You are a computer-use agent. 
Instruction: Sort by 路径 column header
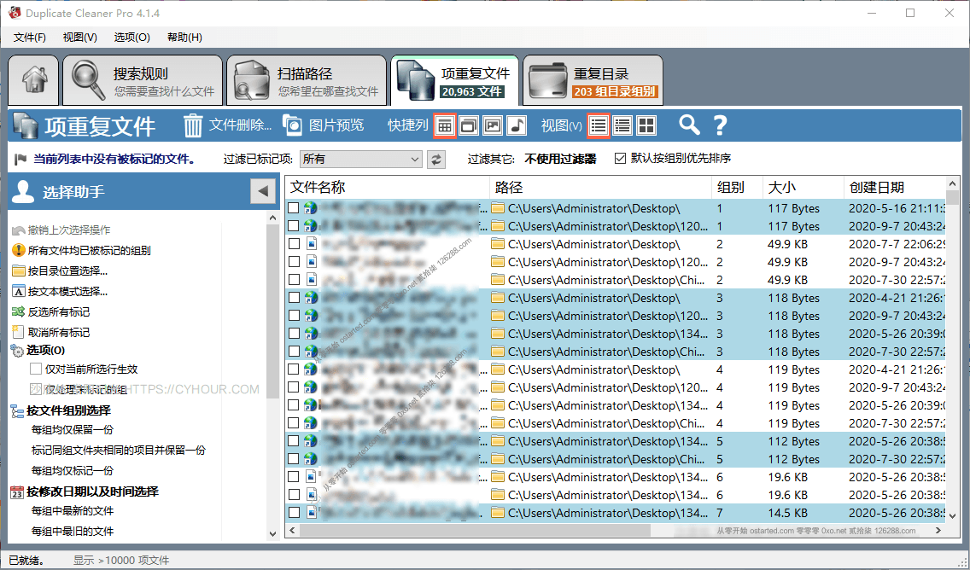(x=600, y=188)
